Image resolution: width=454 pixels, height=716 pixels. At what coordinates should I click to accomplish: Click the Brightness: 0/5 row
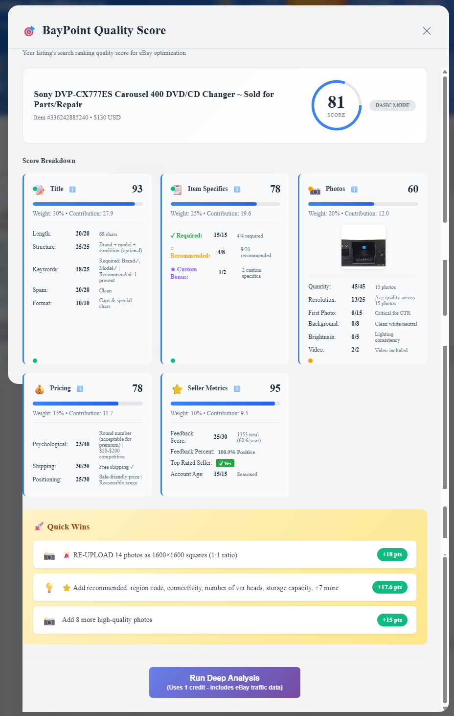pos(363,337)
